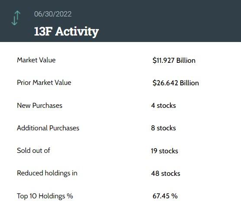Click the 4 stocks value

pos(163,106)
